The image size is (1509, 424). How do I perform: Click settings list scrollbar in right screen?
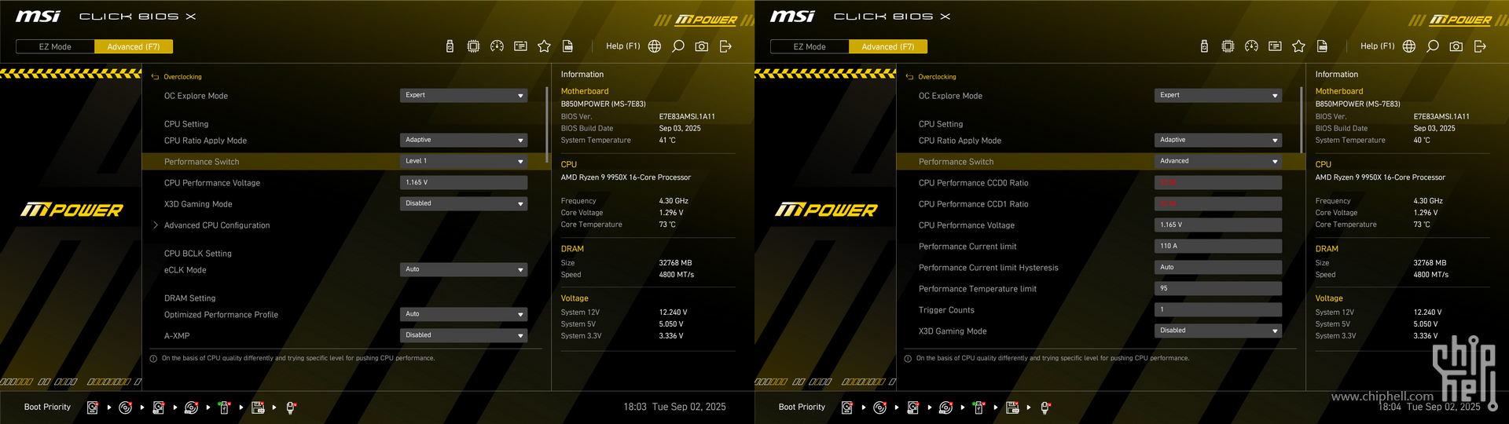[1302, 119]
